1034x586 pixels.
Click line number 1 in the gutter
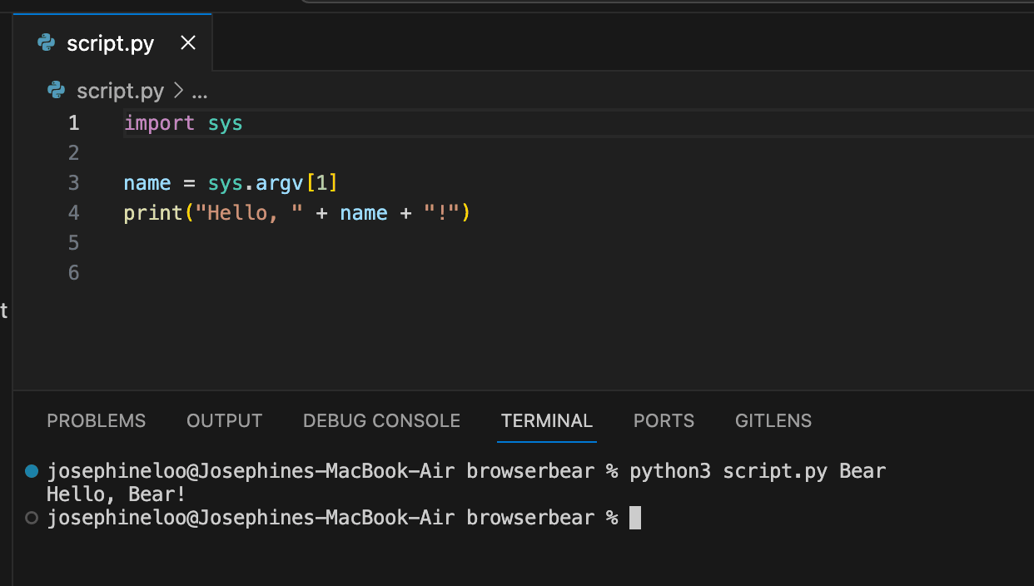point(73,122)
